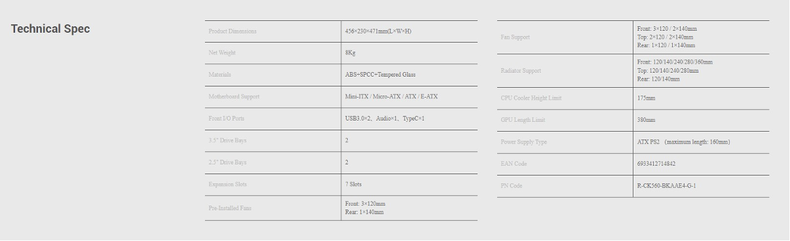790x241 pixels.
Task: Click the 380mm GPU length value
Action: coord(646,120)
